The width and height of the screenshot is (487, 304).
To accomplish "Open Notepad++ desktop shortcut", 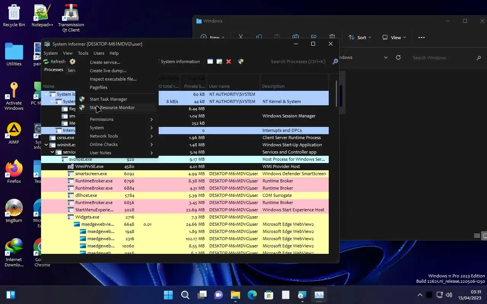I will click(x=42, y=16).
